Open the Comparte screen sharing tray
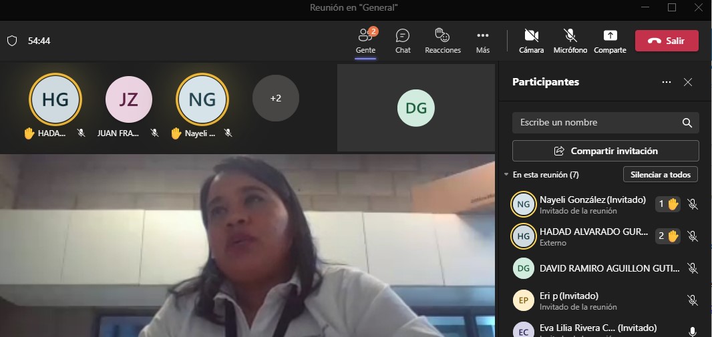This screenshot has height=337, width=712. point(610,41)
